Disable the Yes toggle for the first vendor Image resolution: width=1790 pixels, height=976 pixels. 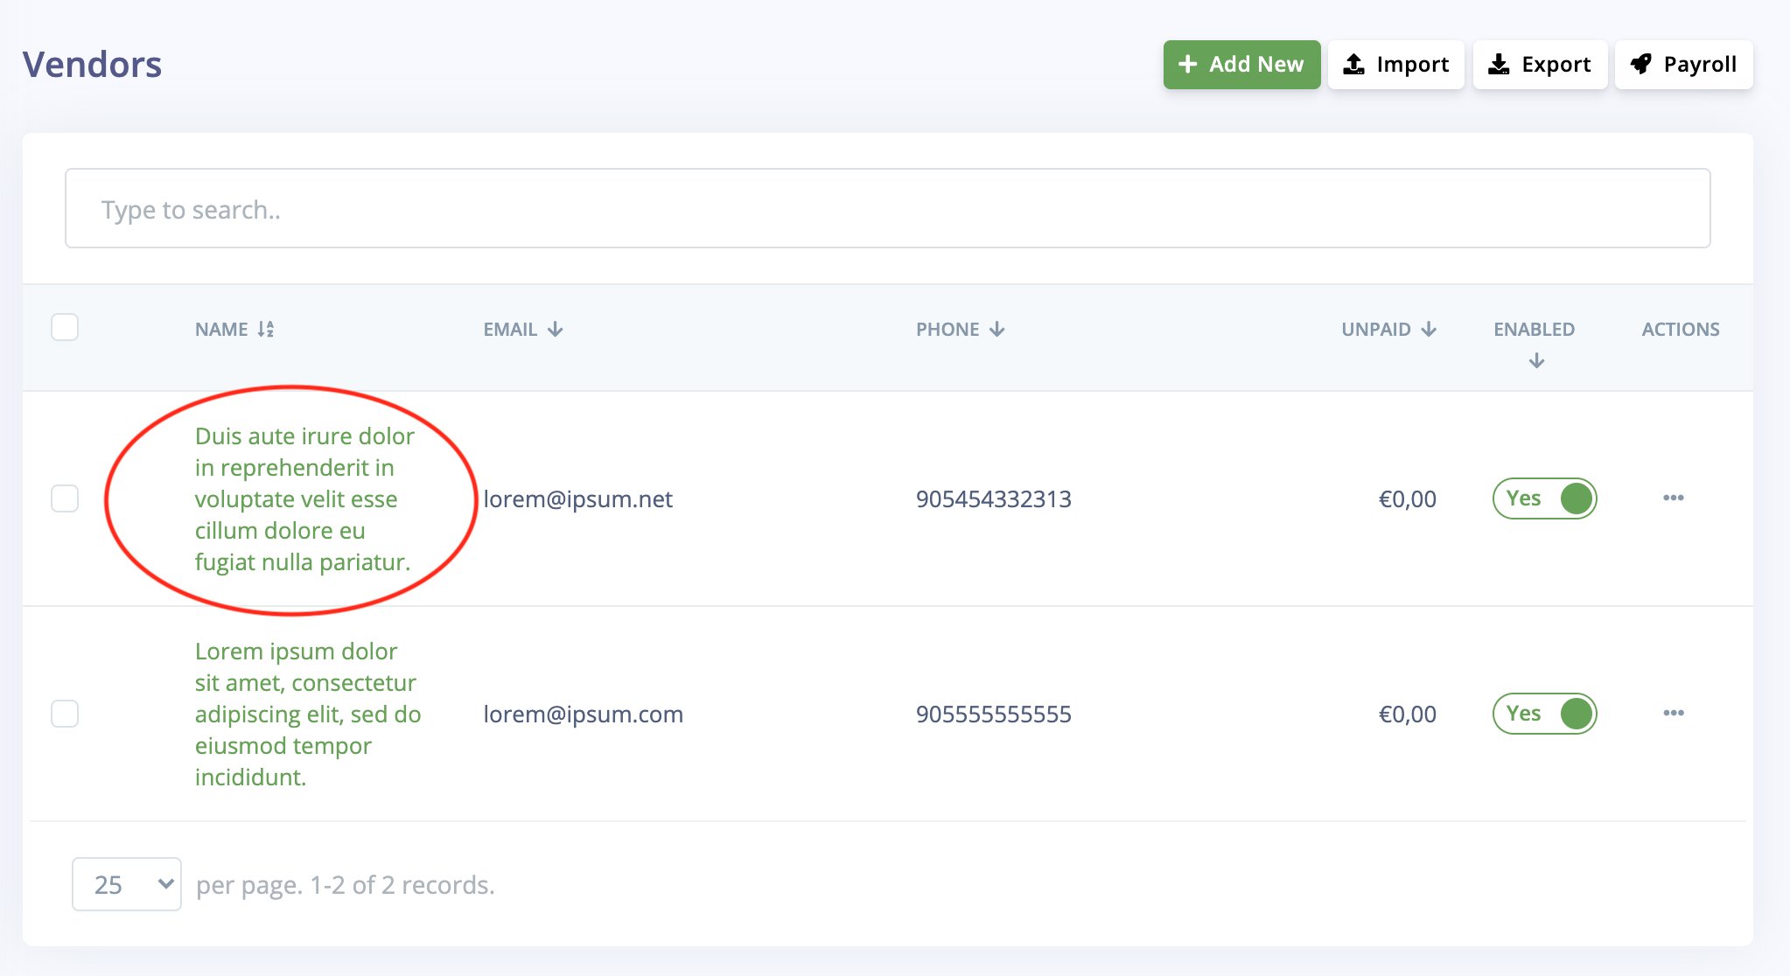(1544, 498)
